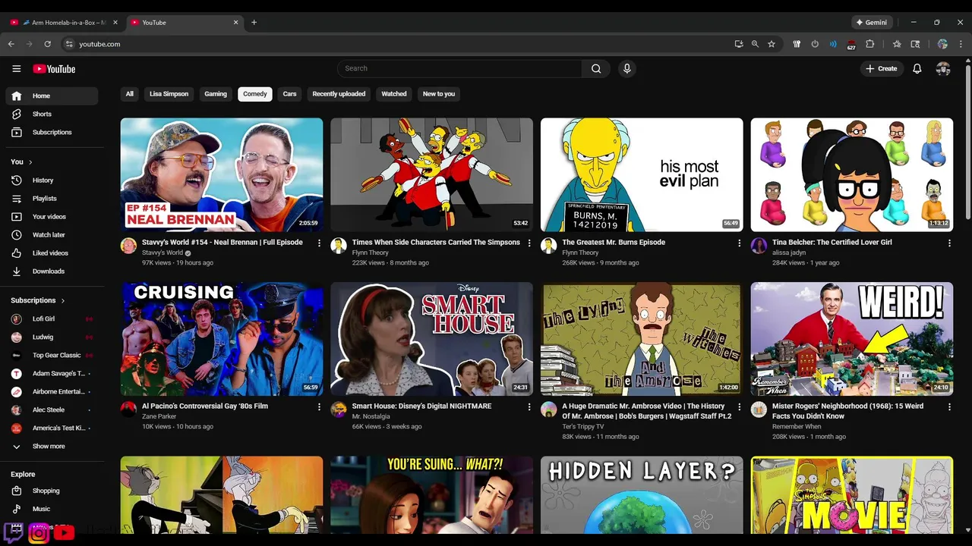Open Downloads in the sidebar

point(52,271)
